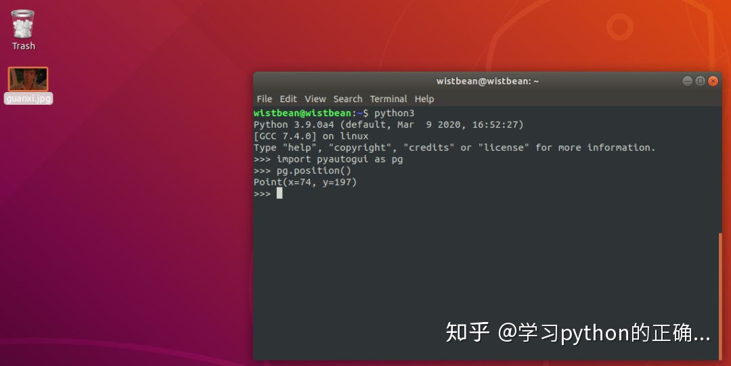This screenshot has width=731, height=366.
Task: Click the Python prompt cursor line
Action: 268,193
